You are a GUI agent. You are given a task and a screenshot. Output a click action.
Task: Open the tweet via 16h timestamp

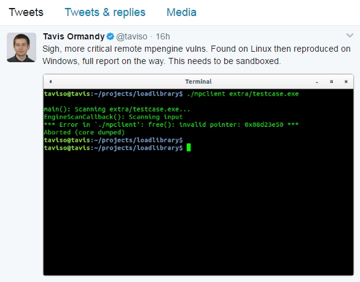163,36
